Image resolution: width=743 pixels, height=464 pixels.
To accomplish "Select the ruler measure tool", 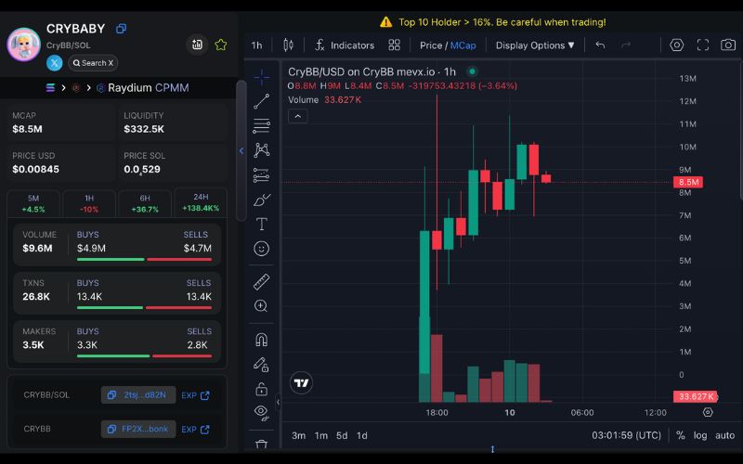I will point(262,282).
